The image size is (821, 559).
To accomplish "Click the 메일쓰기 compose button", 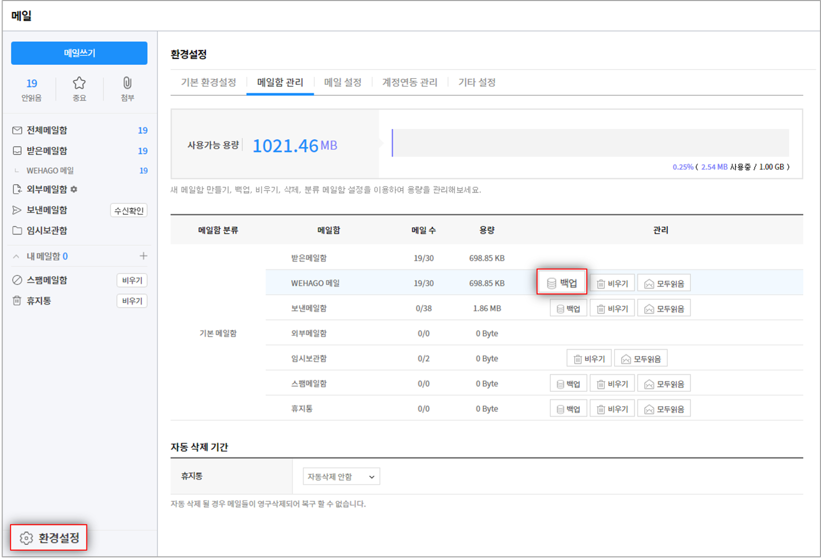I will [79, 53].
